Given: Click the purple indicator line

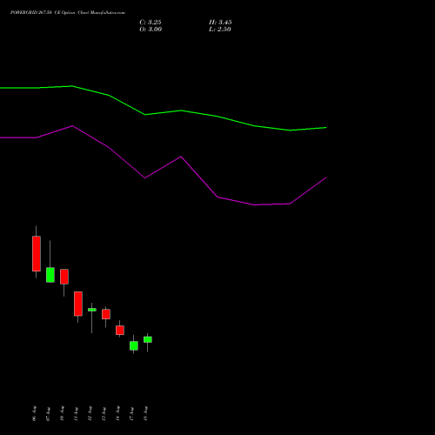Looking at the screenshot, I should tap(181, 157).
